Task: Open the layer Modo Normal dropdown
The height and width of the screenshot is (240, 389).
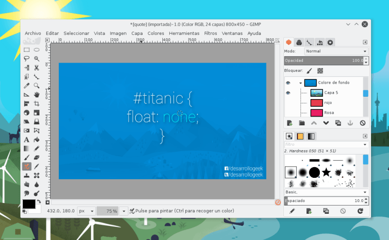Action: [336, 51]
